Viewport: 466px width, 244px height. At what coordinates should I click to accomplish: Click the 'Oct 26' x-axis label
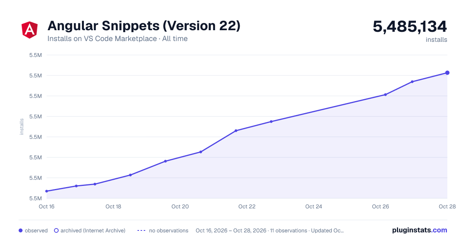[x=381, y=206]
